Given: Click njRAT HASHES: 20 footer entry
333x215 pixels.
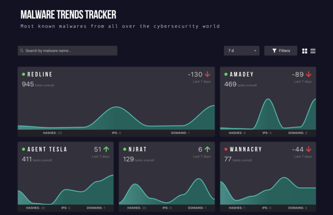Looking at the screenshot, I should point(136,208).
